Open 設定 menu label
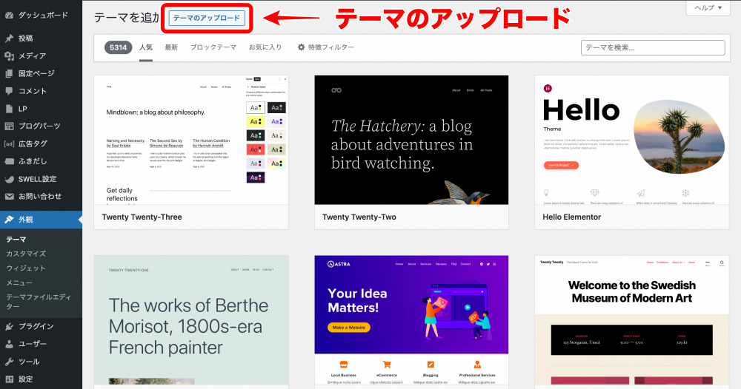Screen dimensions: 741x389 [25, 379]
